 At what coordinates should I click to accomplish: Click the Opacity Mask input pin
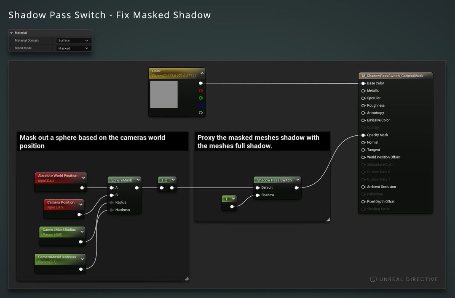click(x=364, y=135)
